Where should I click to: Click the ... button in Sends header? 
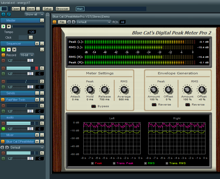(x=37, y=93)
